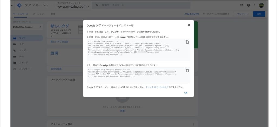Screen dimensions: 277x127
Task: Switch to the ワークスペース tab
Action: click(x=21, y=14)
